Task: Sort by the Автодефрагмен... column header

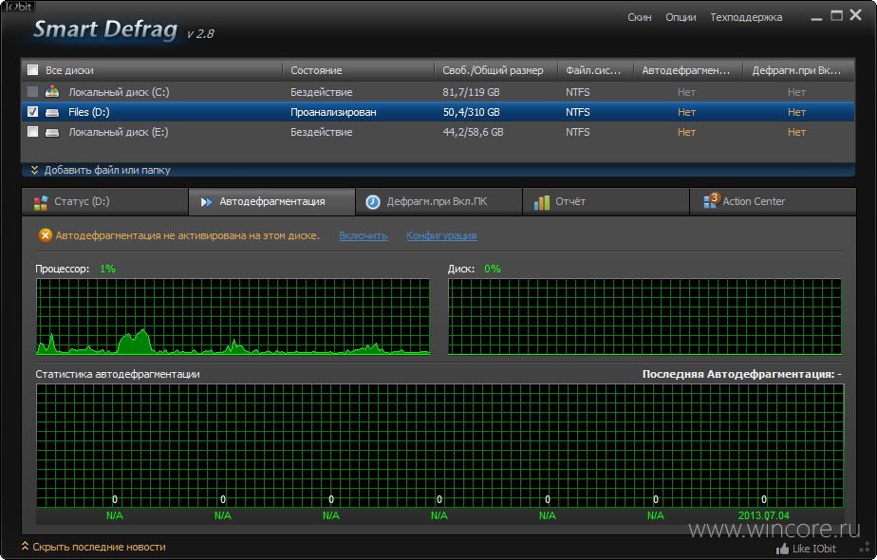Action: [x=688, y=70]
